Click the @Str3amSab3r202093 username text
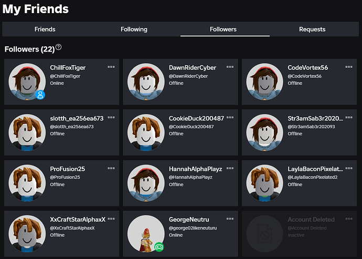 (x=311, y=127)
